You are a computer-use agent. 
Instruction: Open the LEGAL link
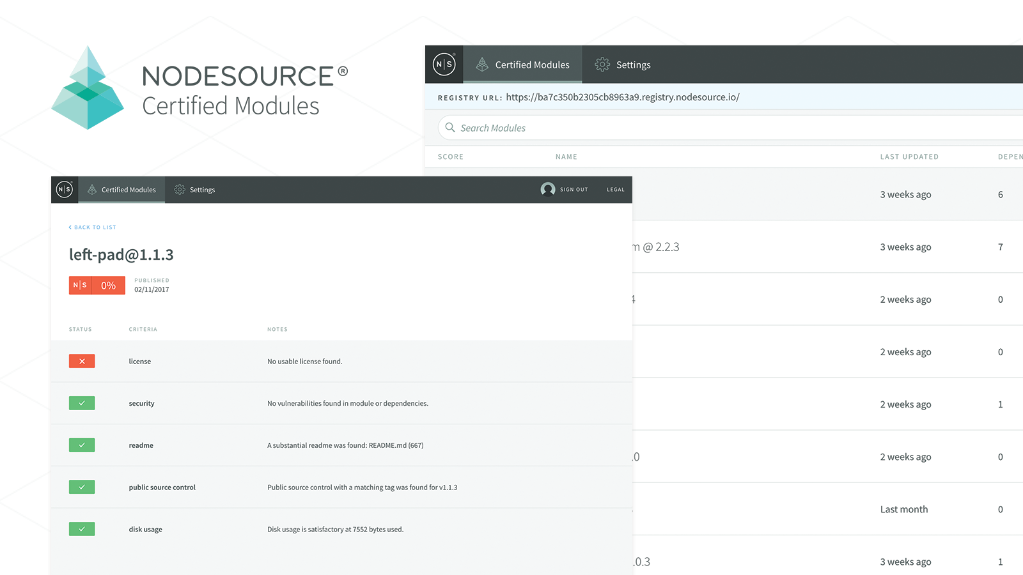click(616, 190)
